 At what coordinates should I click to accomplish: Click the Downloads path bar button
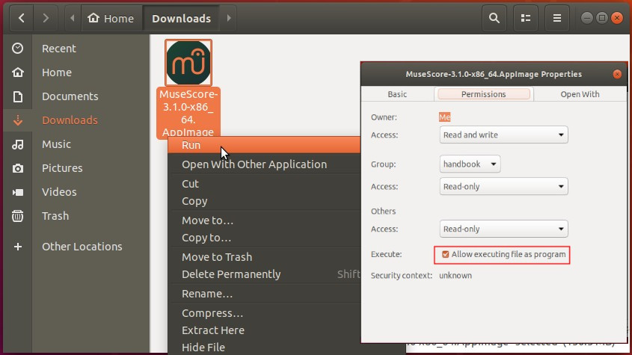182,18
